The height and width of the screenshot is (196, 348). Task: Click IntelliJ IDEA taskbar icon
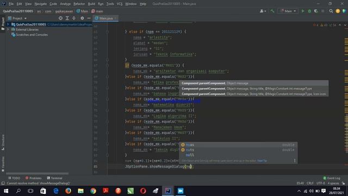pos(168,191)
